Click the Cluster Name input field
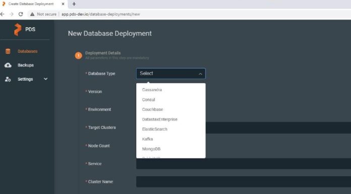The height and width of the screenshot is (194, 351). click(x=244, y=181)
